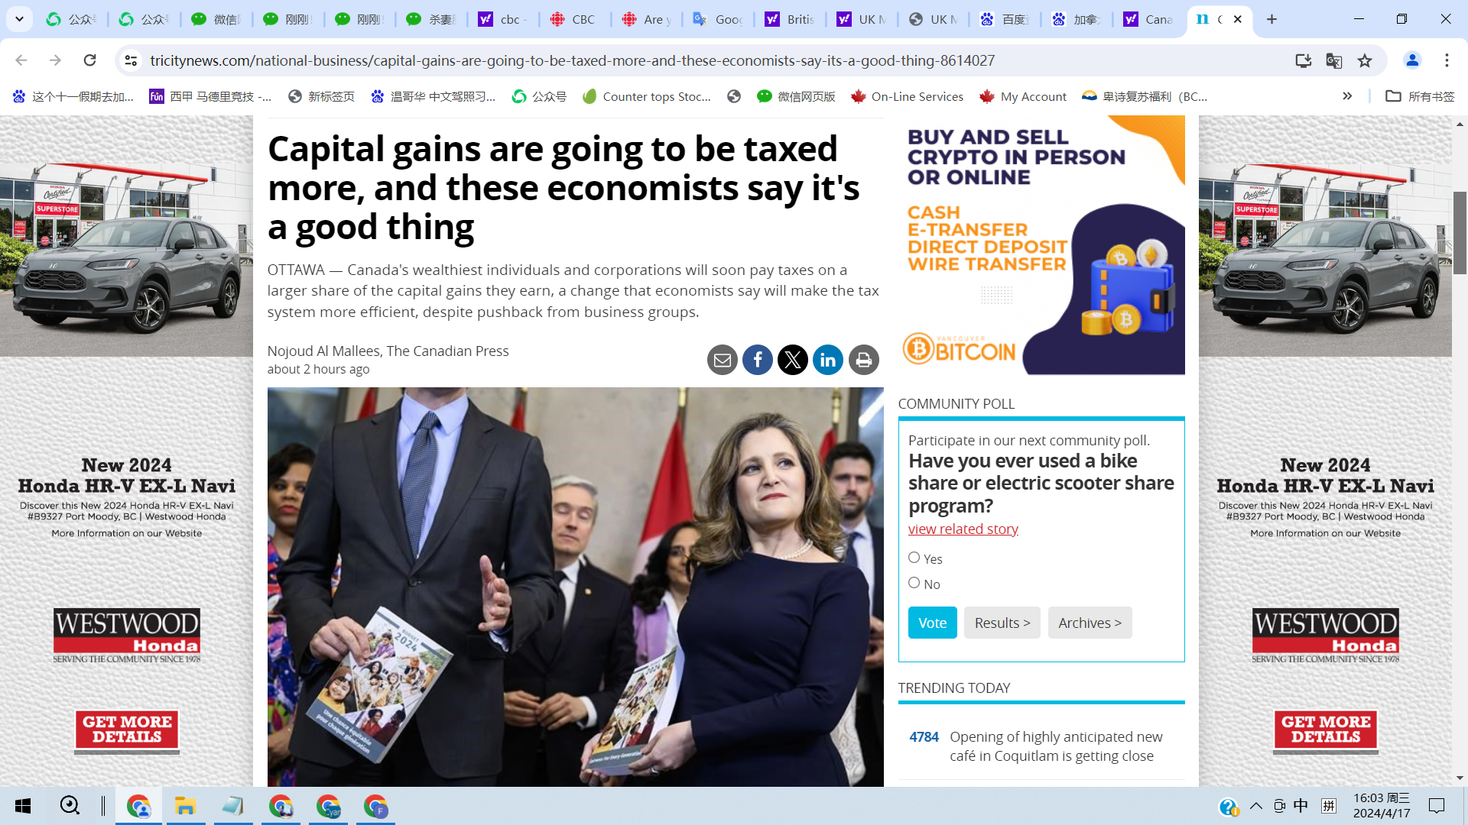Viewport: 1468px width, 825px height.
Task: Click the print article icon
Action: tap(863, 360)
